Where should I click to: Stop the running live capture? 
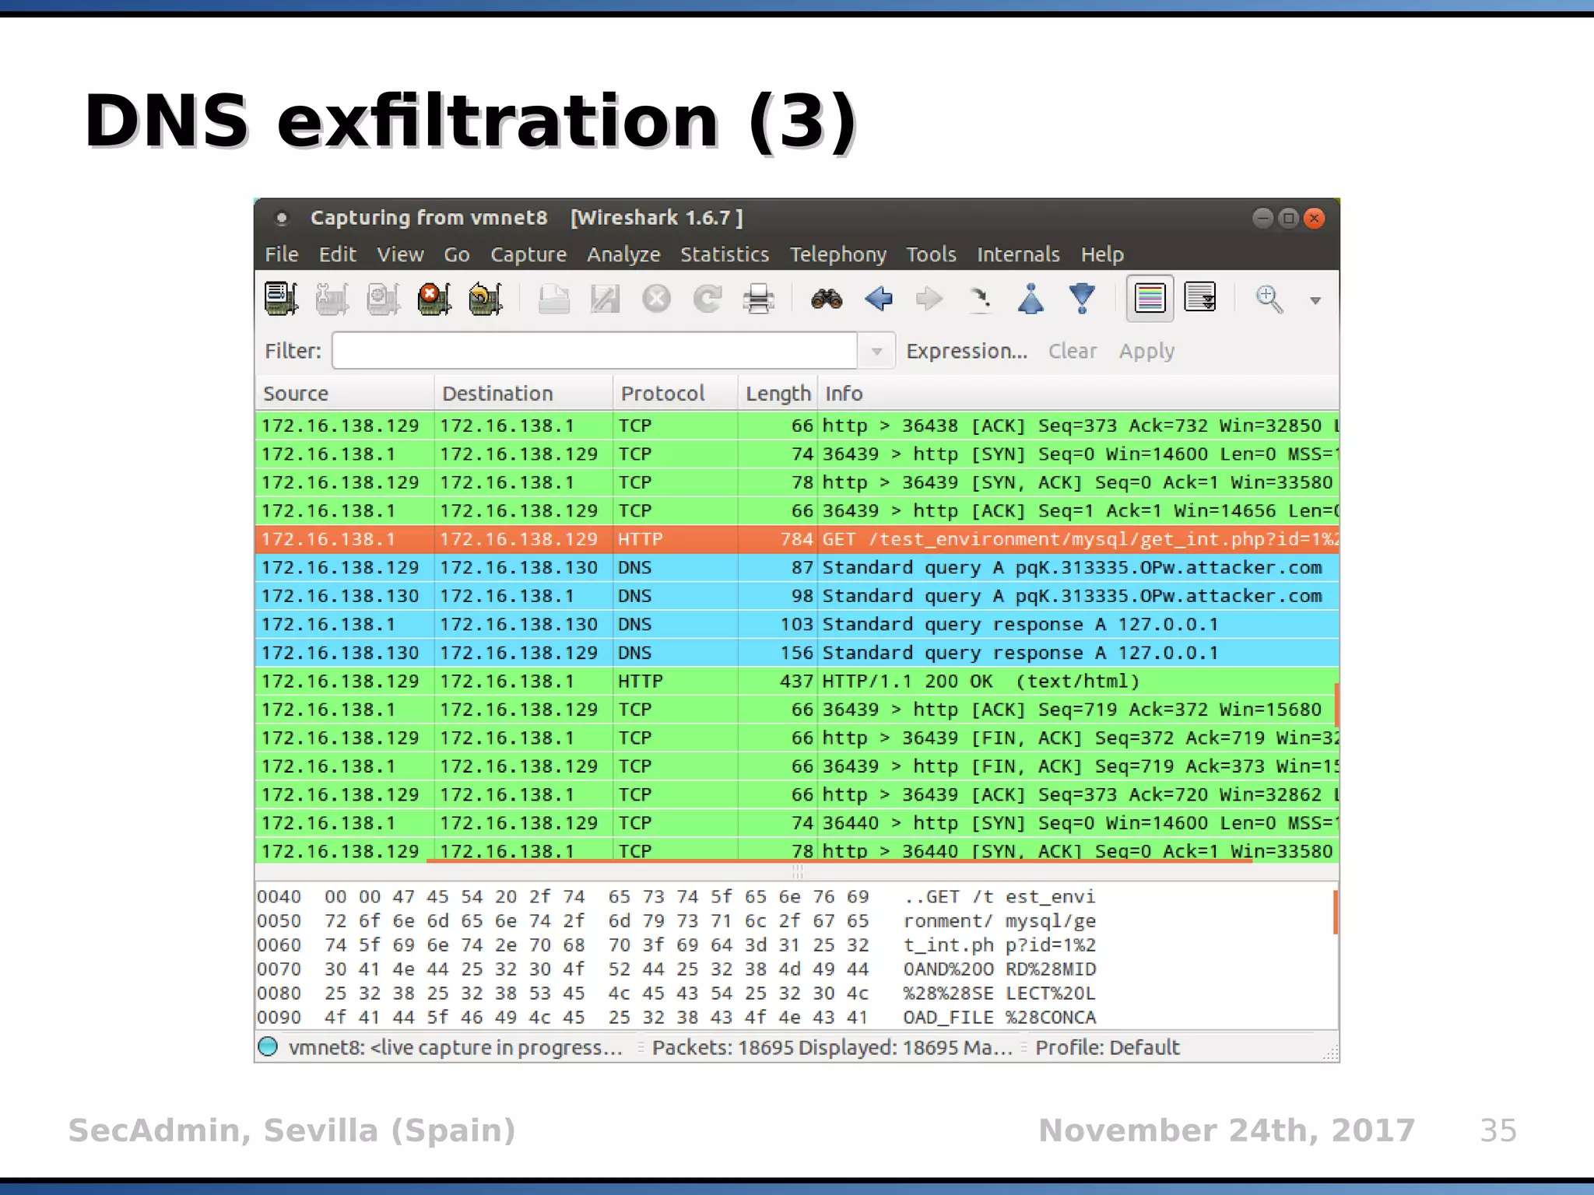point(434,298)
